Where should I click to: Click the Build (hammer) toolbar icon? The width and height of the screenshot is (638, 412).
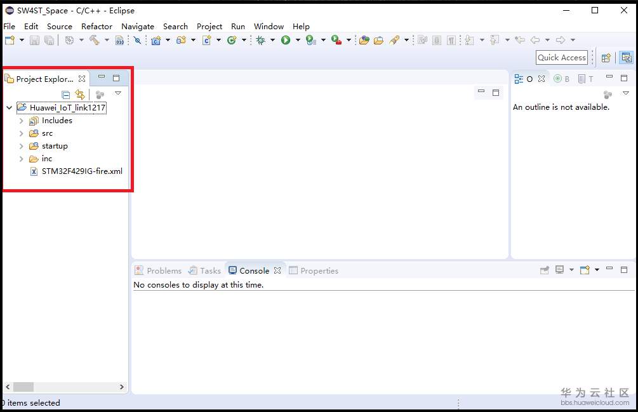coord(95,40)
